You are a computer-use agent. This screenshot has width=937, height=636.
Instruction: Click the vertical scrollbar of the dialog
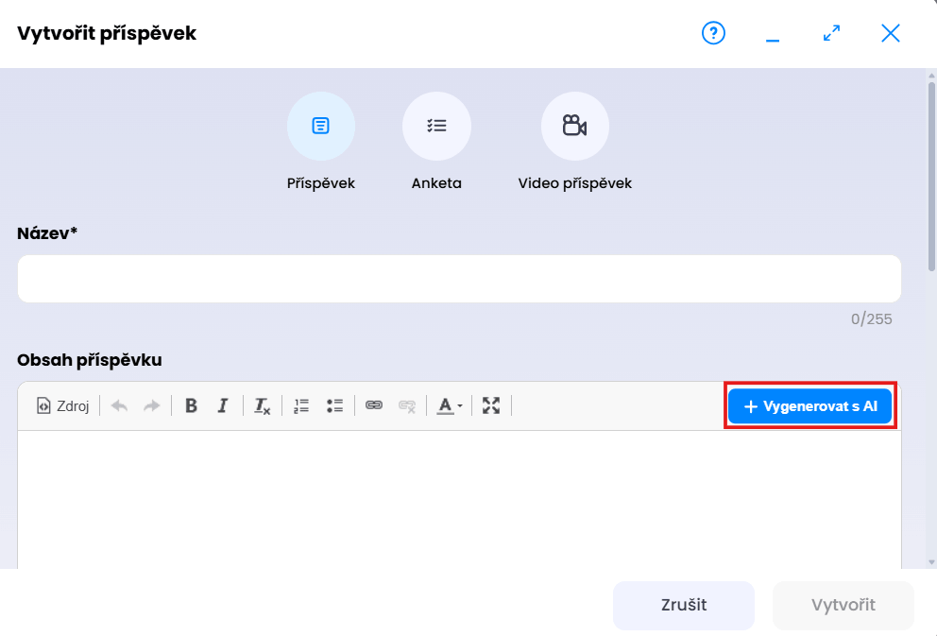(930, 170)
